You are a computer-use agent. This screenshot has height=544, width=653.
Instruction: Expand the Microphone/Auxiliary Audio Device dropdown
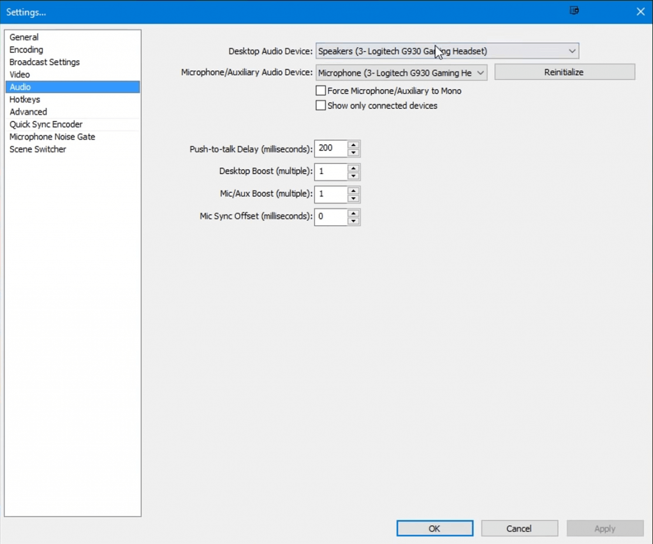tap(402, 73)
